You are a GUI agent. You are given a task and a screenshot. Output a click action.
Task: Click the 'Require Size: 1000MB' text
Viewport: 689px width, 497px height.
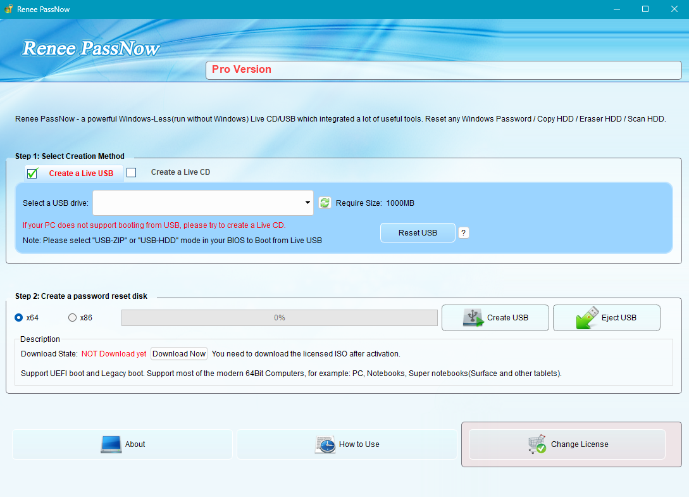click(375, 203)
